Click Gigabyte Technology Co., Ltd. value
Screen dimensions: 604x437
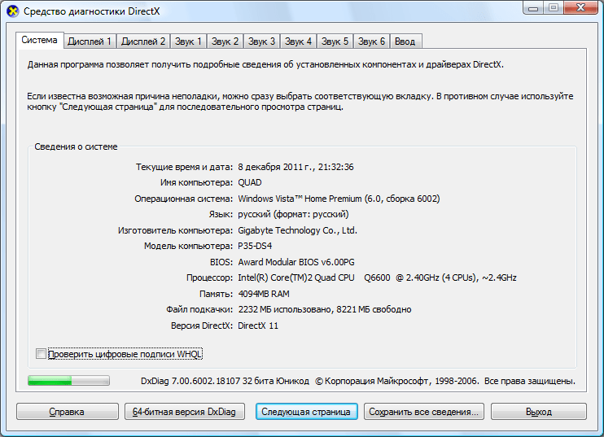tap(297, 230)
